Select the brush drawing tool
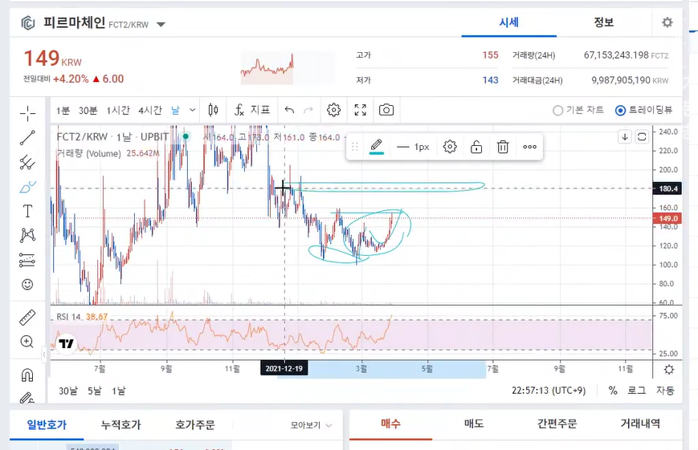 (27, 187)
